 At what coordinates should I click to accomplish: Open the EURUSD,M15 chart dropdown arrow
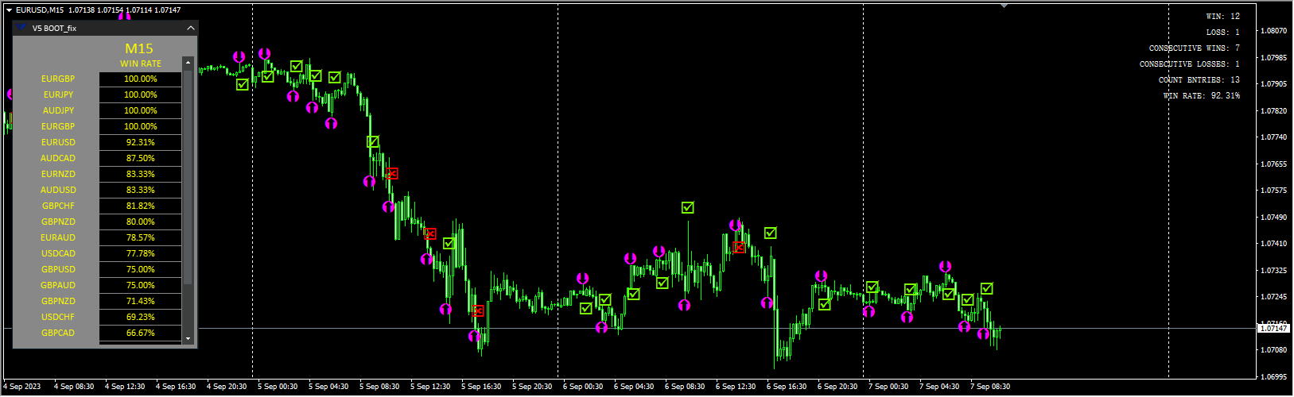tap(9, 10)
